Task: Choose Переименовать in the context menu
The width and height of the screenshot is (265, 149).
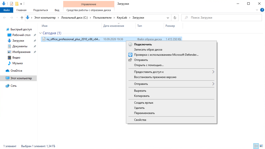Action: point(171,113)
